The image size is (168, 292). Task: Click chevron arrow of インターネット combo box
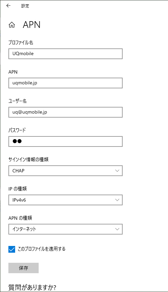[x=117, y=229]
